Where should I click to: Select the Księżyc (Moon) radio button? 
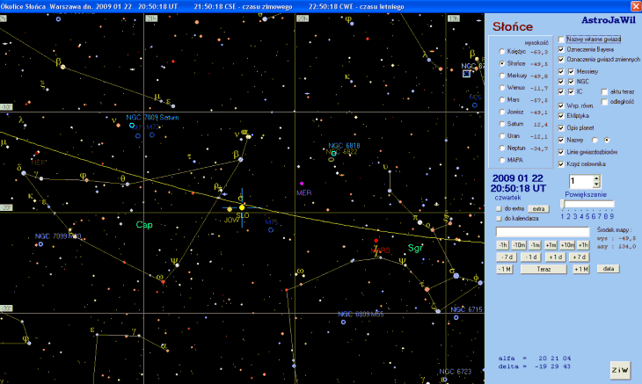(x=502, y=52)
